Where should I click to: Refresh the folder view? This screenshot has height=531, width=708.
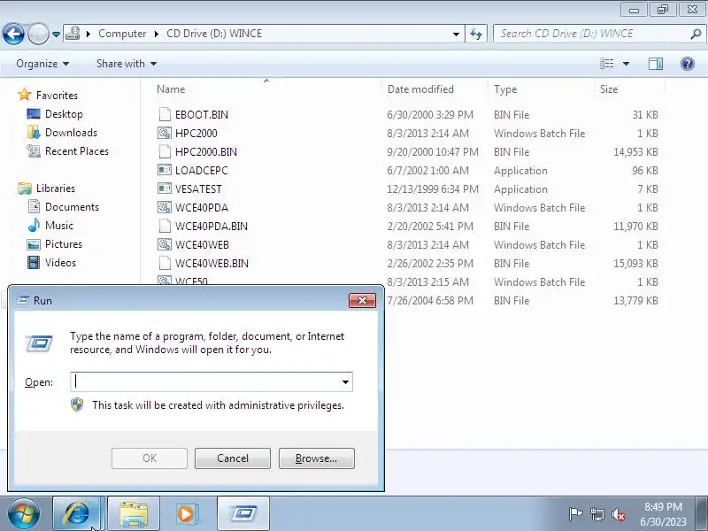click(x=476, y=34)
